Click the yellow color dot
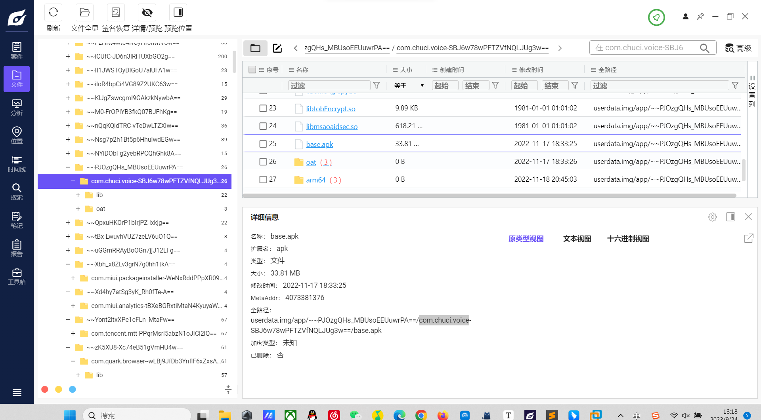761x420 pixels. (x=59, y=389)
